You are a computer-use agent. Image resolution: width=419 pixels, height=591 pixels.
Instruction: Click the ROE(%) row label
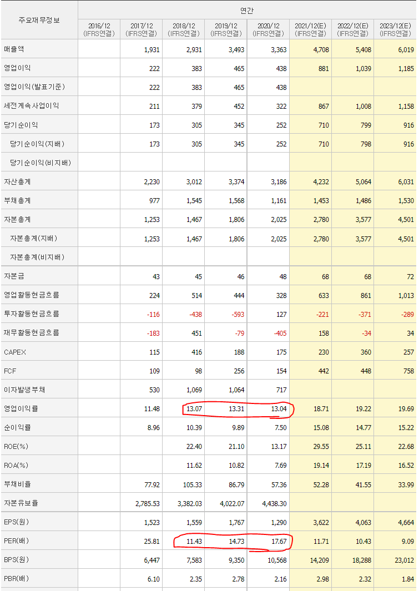(16, 446)
